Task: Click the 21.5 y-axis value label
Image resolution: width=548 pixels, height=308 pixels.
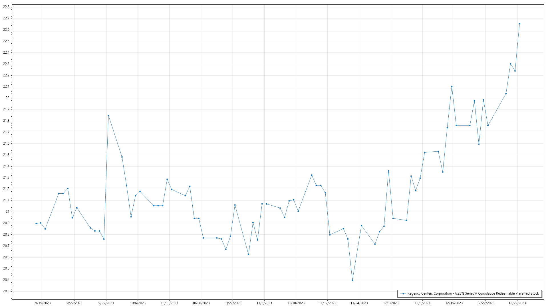Action: [x=6, y=155]
